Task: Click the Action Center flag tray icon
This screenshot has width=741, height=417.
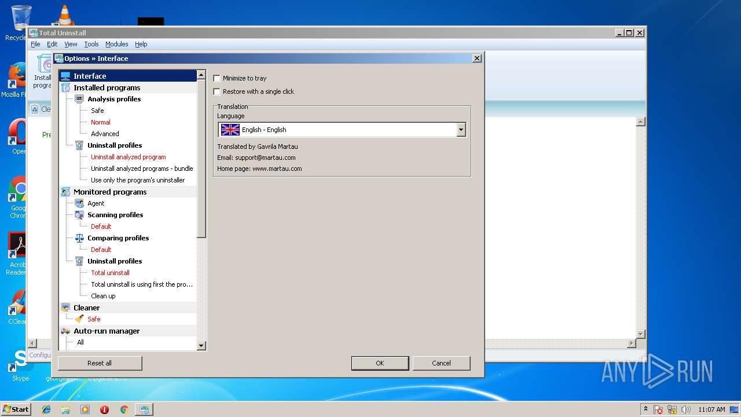Action: point(659,409)
